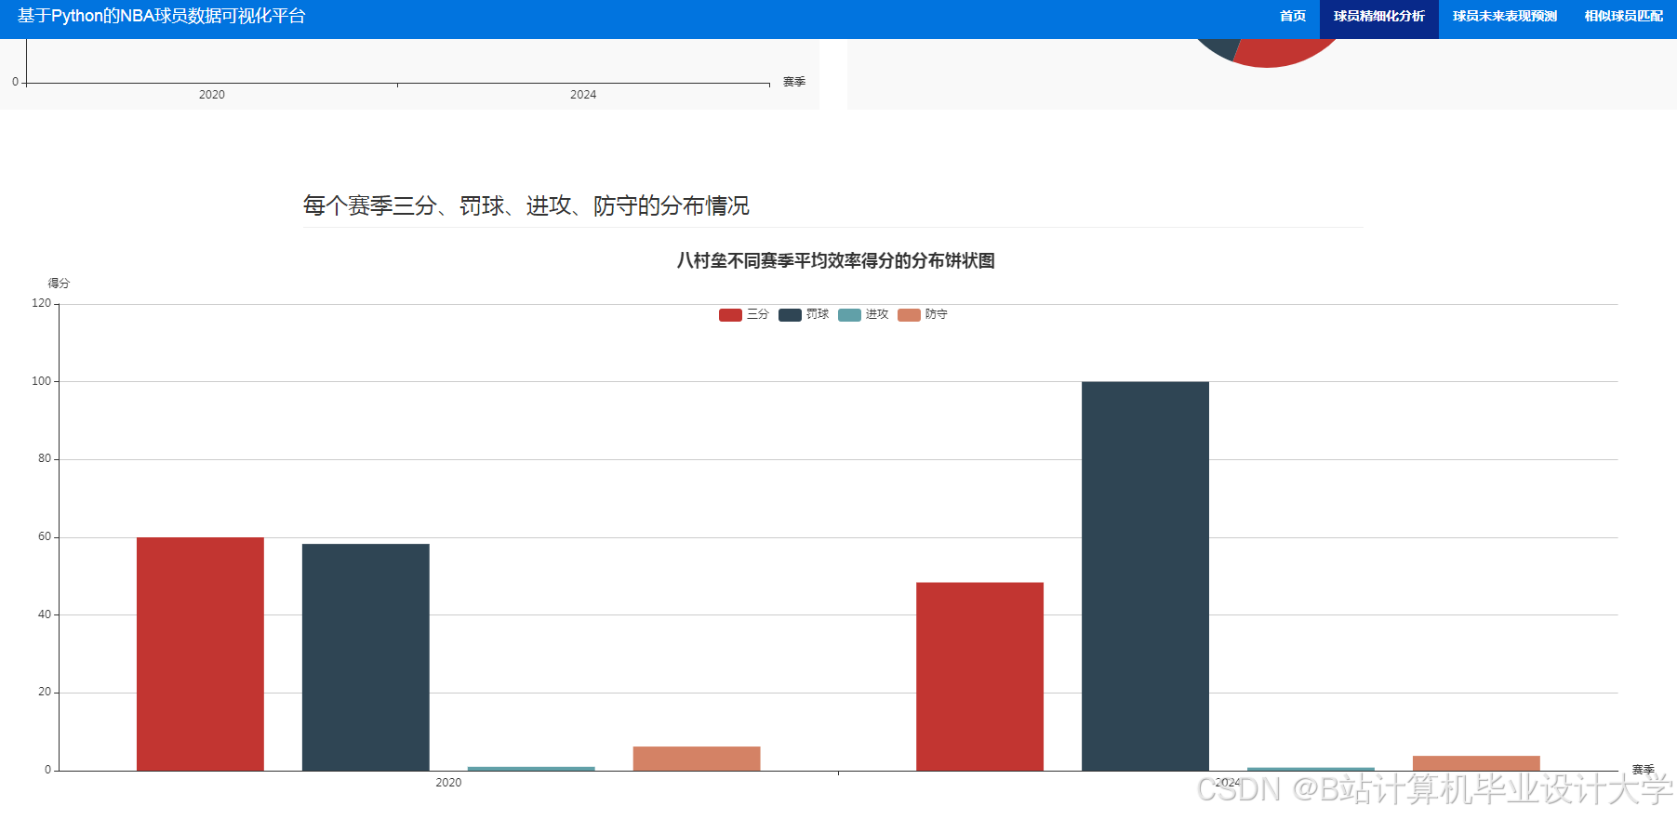Image resolution: width=1677 pixels, height=819 pixels.
Task: Click the 基于Python的NBA球员数据可视化平台 site title
Action: 161,16
